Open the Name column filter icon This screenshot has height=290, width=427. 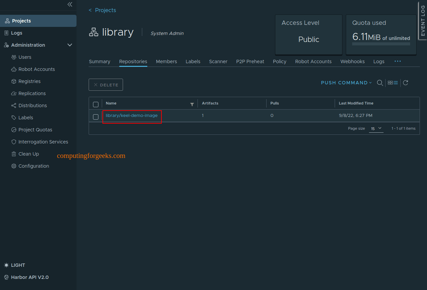tap(192, 105)
